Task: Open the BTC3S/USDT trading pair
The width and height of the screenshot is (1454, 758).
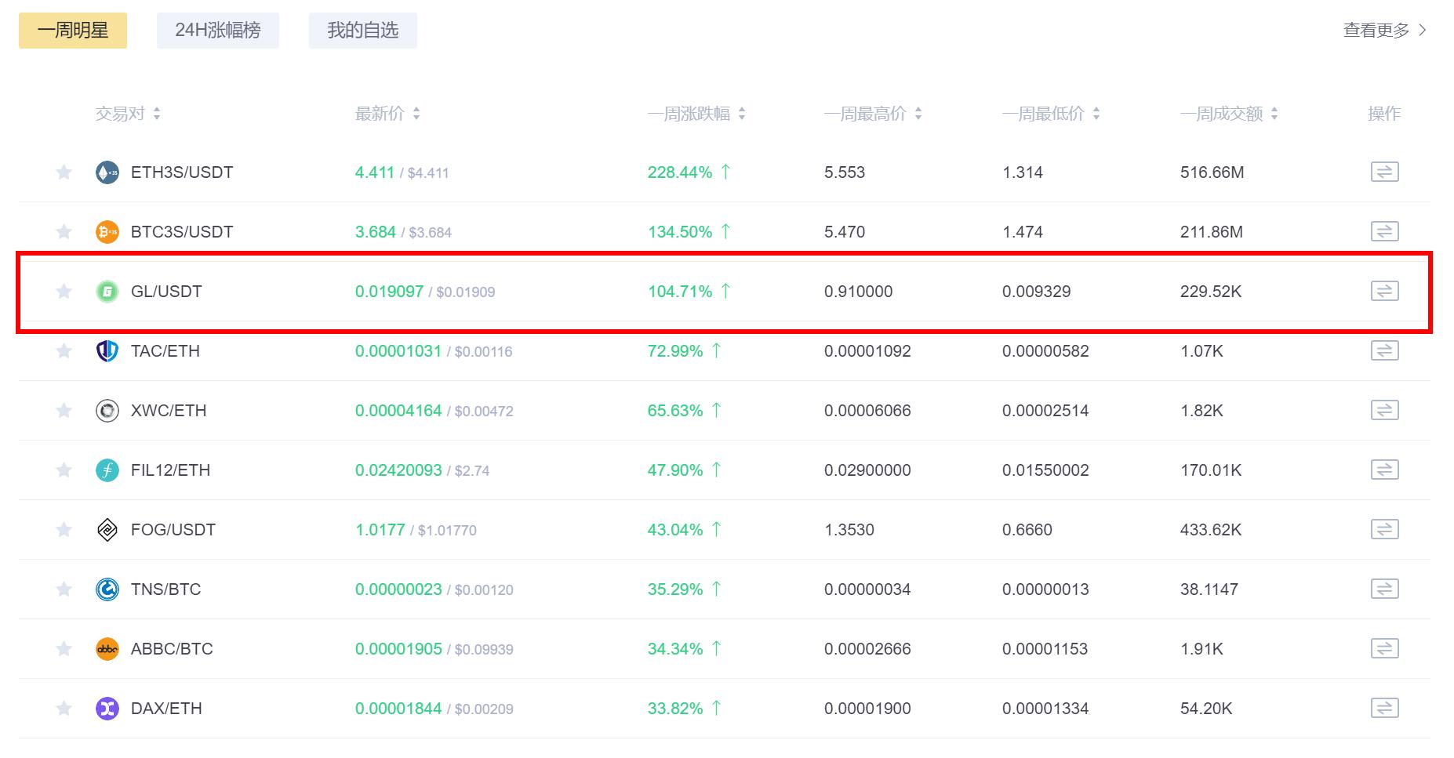Action: [182, 232]
